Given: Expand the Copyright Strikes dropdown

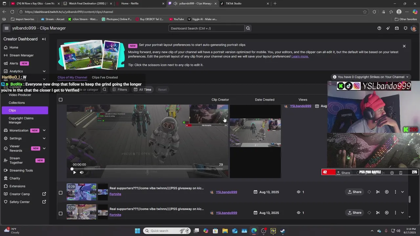Looking at the screenshot, I should [371, 77].
